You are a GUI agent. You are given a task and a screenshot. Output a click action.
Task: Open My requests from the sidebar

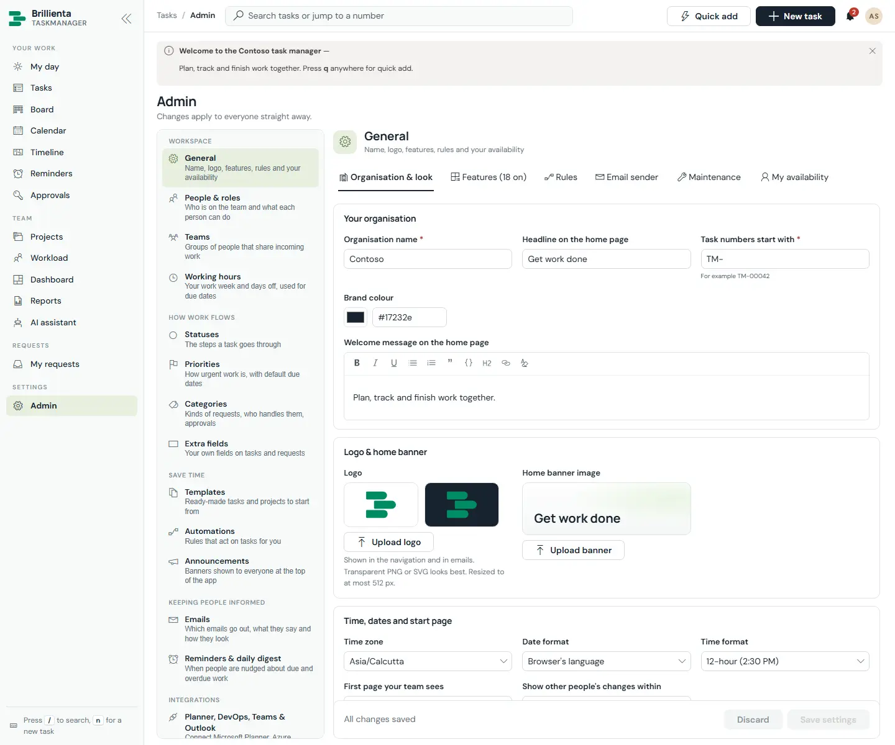(71, 364)
